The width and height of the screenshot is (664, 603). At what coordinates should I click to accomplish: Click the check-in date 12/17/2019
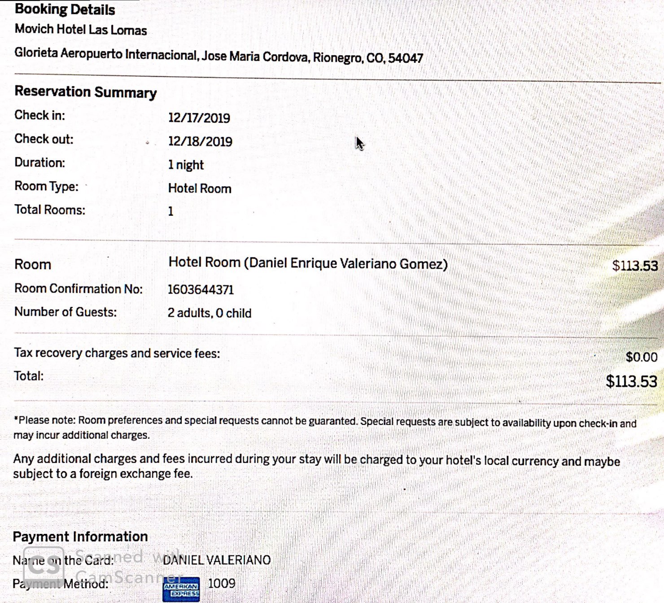[199, 118]
